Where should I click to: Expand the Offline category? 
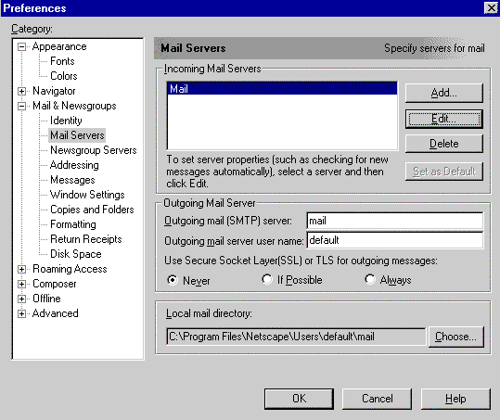pyautogui.click(x=21, y=299)
